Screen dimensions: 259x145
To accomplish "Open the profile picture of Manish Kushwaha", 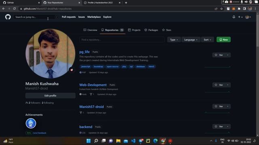I will click(x=50, y=54).
